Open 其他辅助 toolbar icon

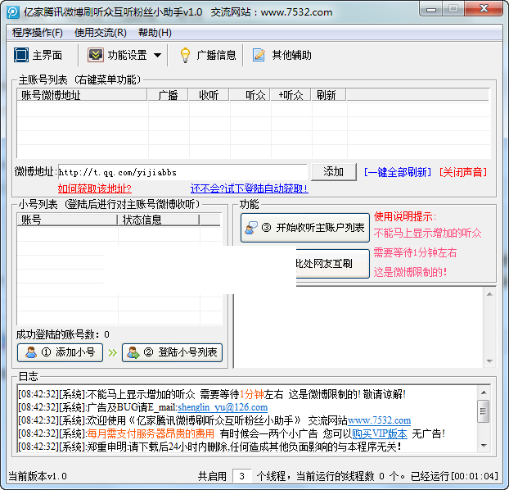[x=259, y=55]
